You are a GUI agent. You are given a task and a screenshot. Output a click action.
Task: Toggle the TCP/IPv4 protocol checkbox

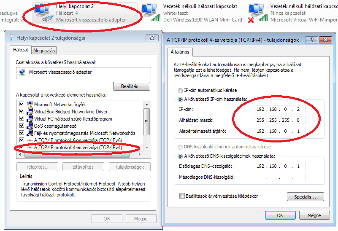point(22,147)
